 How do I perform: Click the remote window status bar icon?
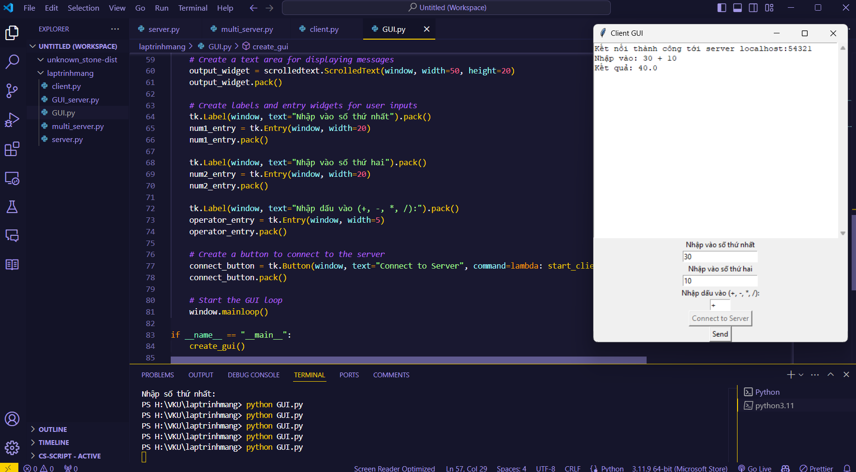pyautogui.click(x=9, y=468)
